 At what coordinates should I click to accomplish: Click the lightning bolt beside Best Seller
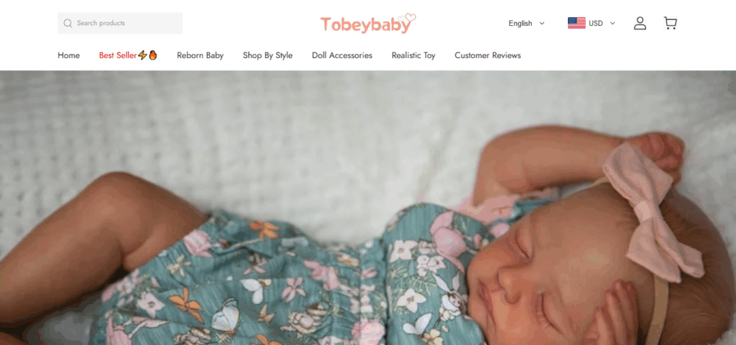click(143, 55)
